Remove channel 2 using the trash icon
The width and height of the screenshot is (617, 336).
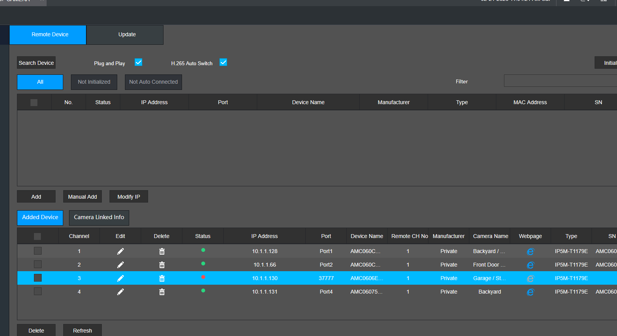pos(162,265)
